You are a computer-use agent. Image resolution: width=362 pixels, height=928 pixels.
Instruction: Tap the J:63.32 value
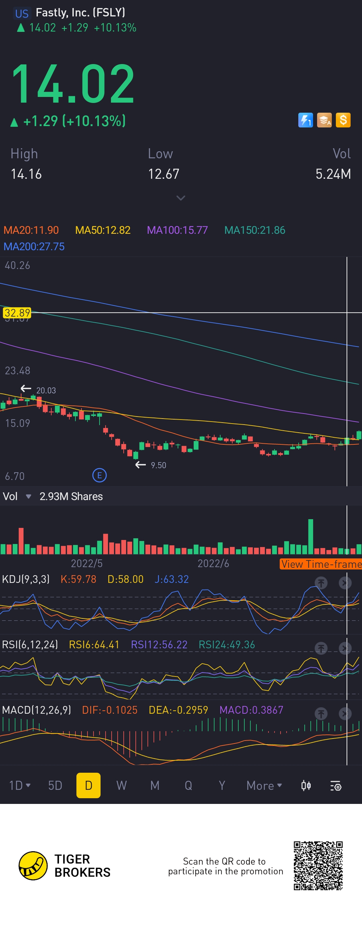(172, 579)
